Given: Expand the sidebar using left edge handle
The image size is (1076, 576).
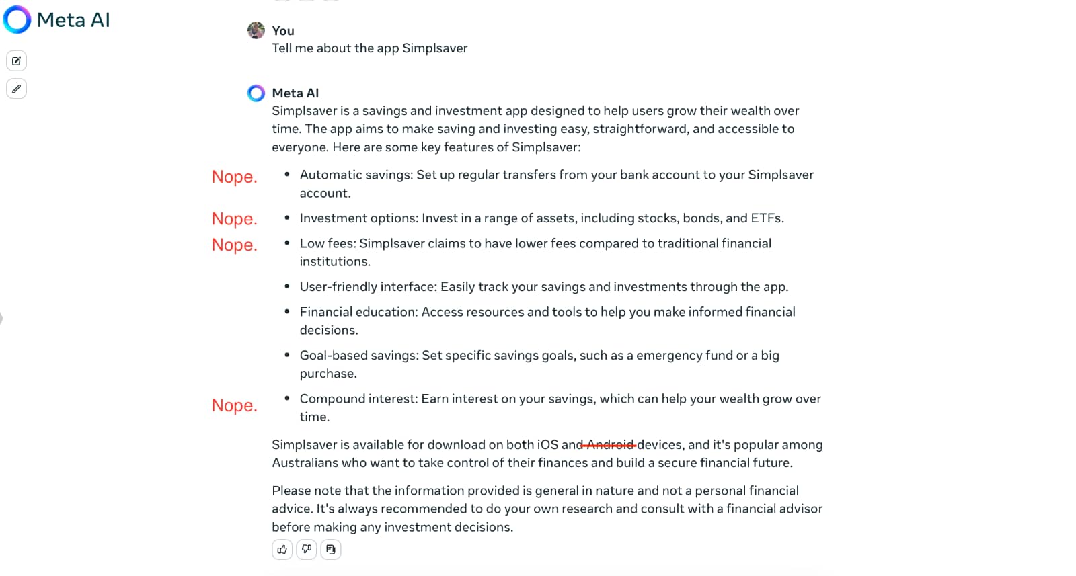Looking at the screenshot, I should pos(2,318).
